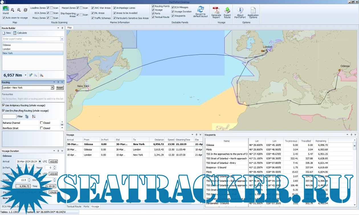
Task: Switch to the Ports tab
Action: point(86,206)
